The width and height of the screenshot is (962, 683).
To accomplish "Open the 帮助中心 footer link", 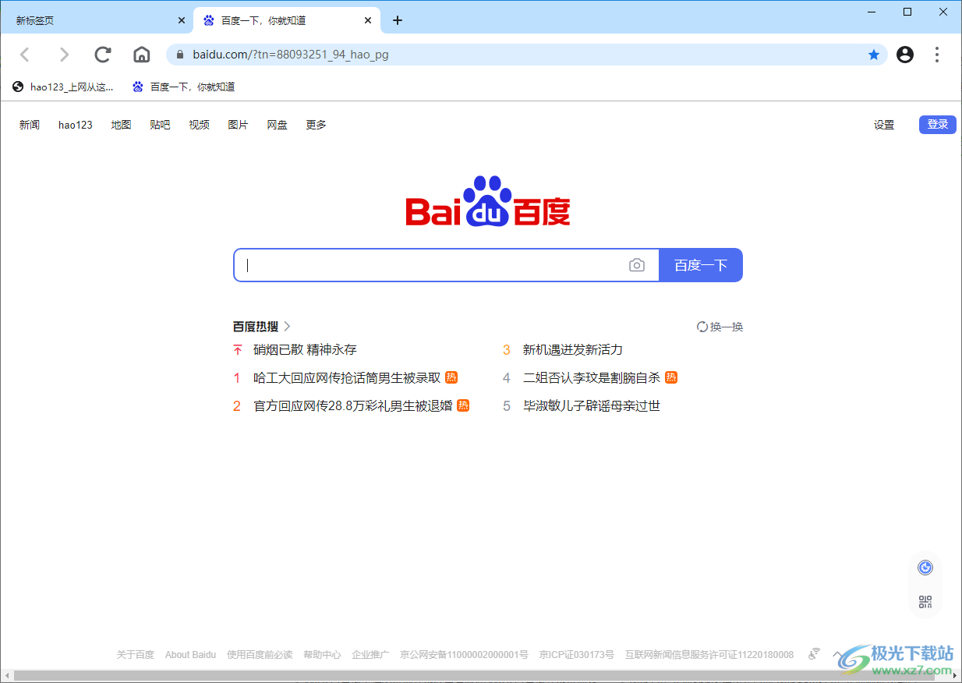I will coord(322,655).
